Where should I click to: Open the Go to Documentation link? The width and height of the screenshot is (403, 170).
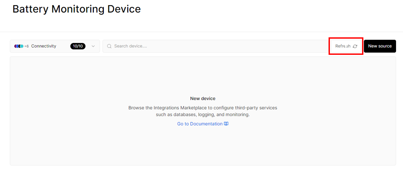coord(203,124)
